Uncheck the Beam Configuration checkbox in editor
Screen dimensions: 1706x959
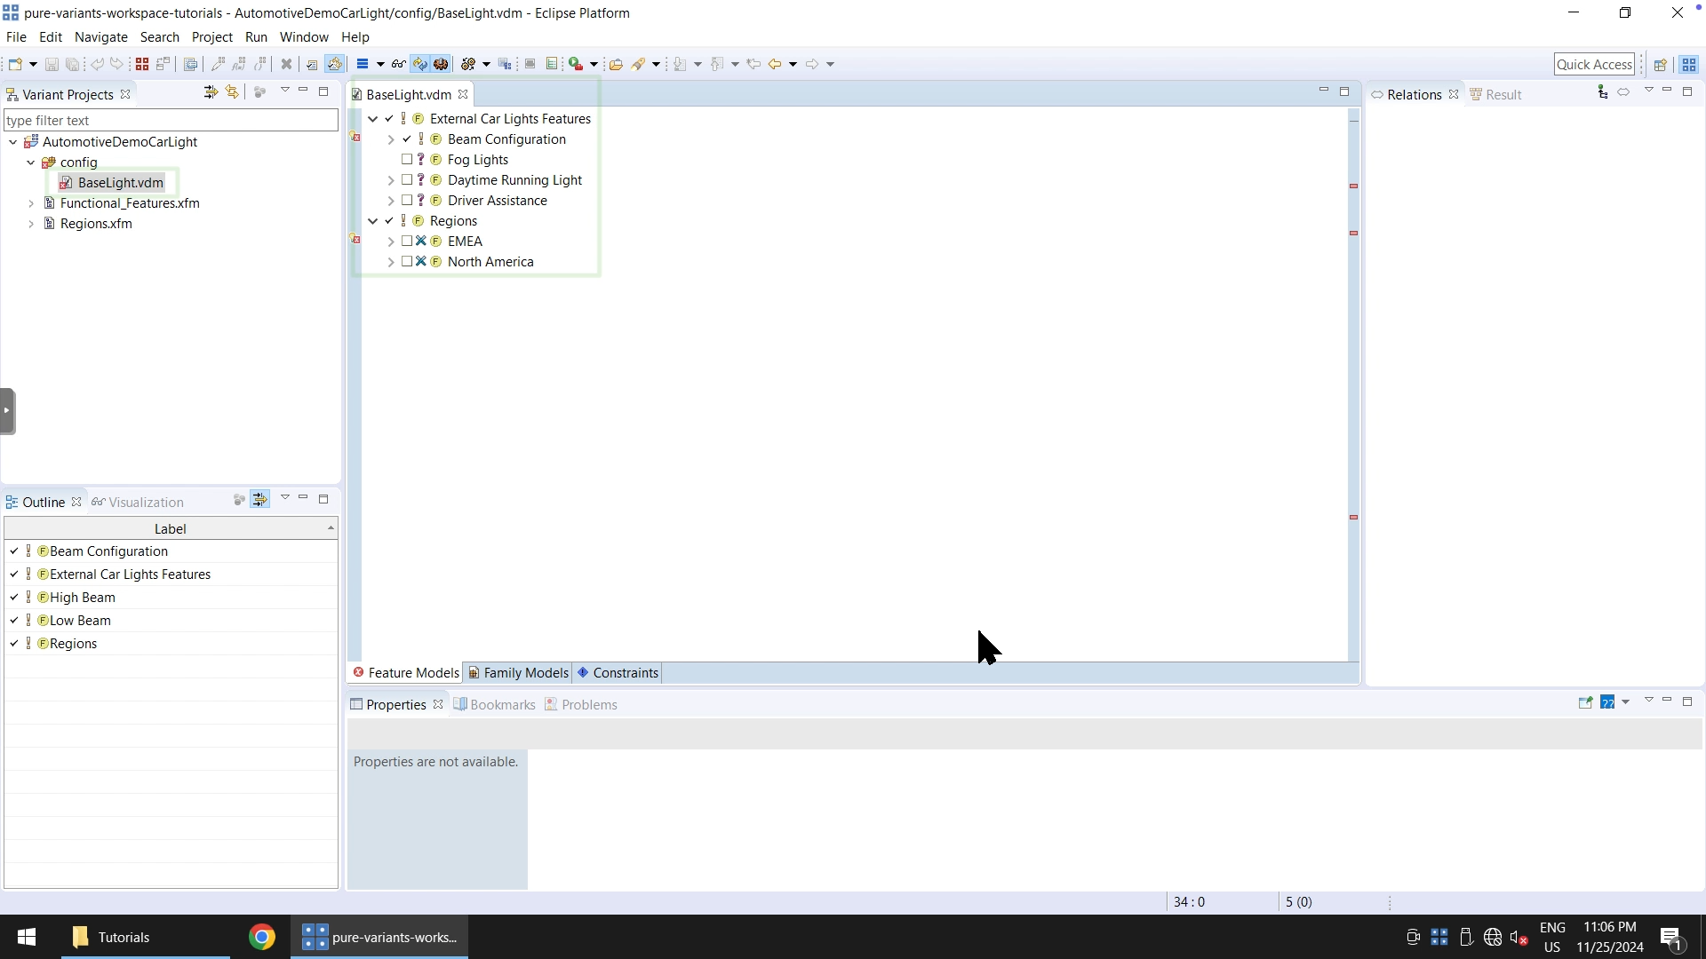coord(407,139)
